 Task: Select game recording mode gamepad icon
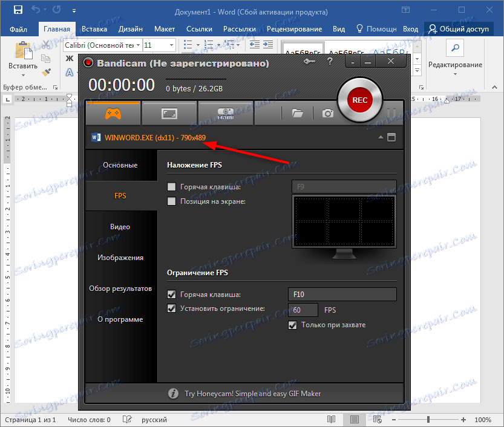[113, 114]
